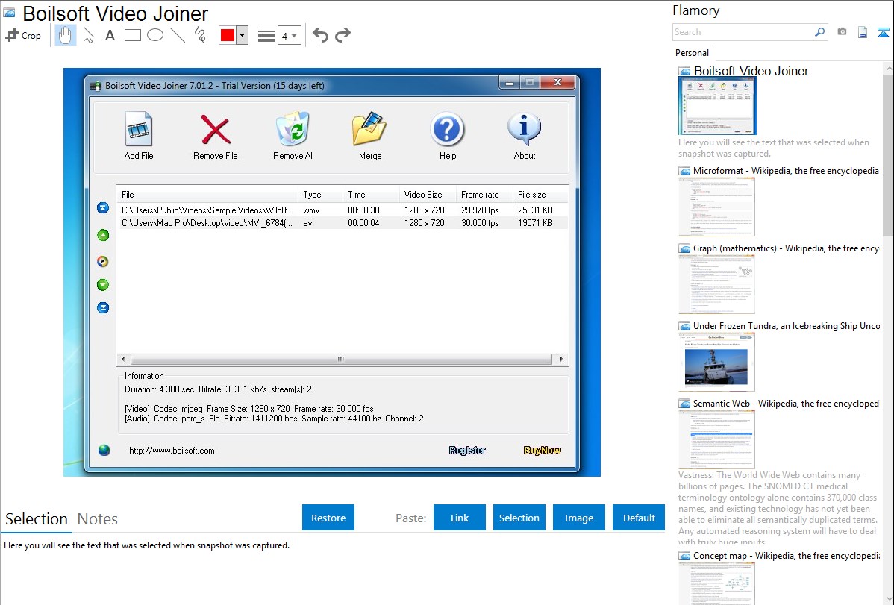Select the Crop tool
This screenshot has height=605, width=894.
click(23, 35)
